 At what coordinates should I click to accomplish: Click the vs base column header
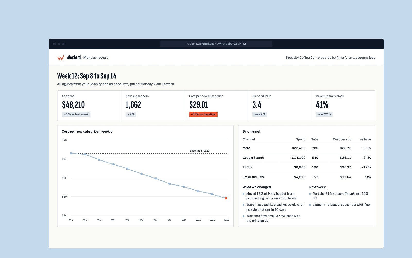coord(365,139)
